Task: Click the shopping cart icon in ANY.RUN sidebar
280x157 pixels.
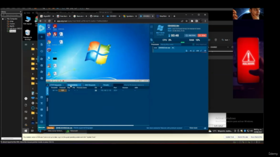Action: (x=42, y=103)
